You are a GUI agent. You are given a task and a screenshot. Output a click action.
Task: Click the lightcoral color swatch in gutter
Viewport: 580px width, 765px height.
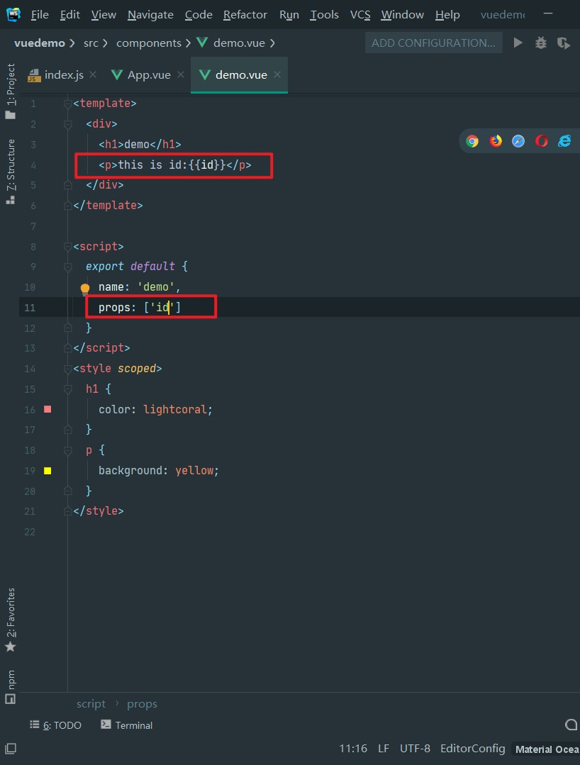(48, 409)
